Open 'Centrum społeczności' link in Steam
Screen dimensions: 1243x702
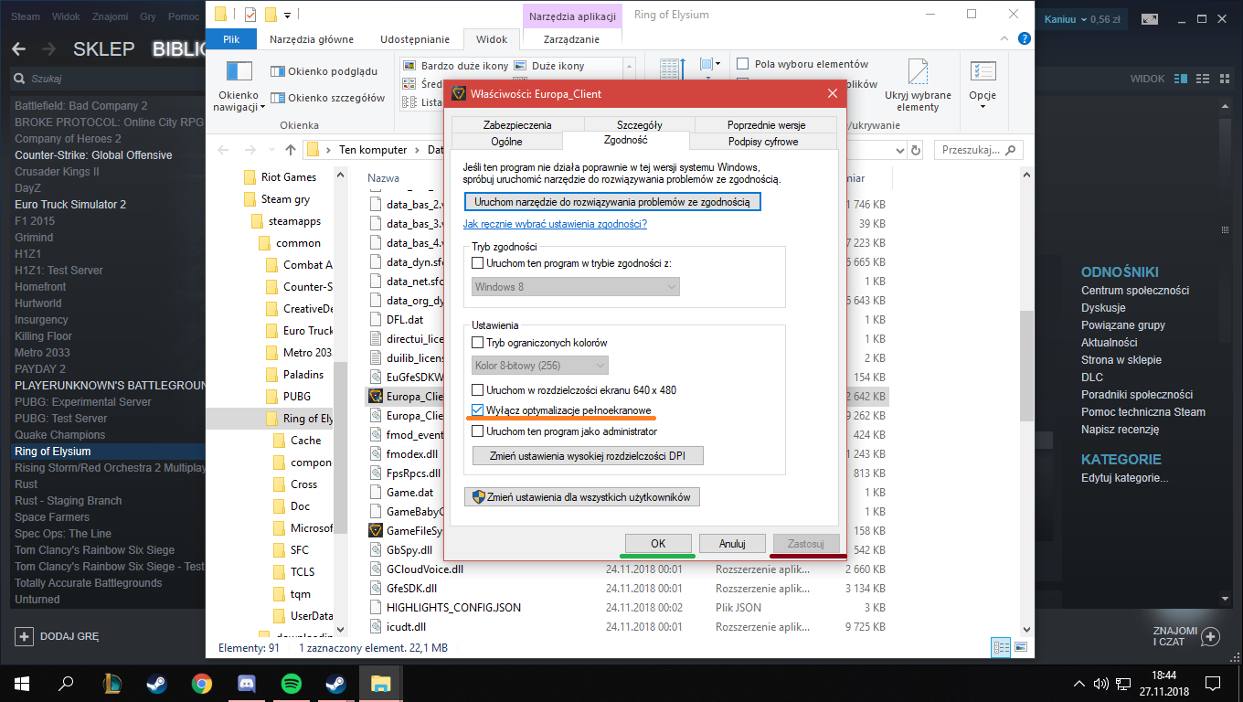[1135, 291]
